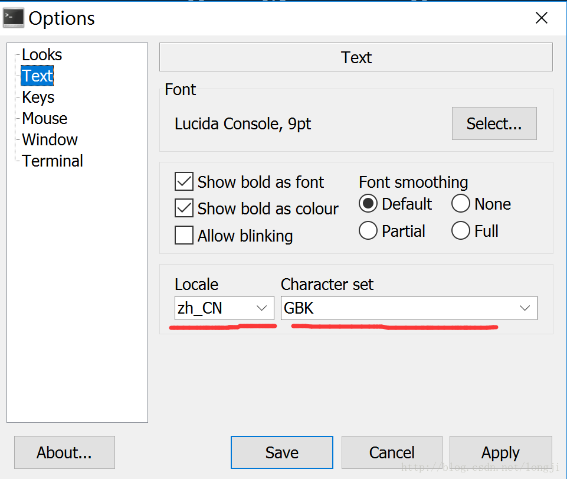This screenshot has height=479, width=567.
Task: Set font smoothing to None
Action: pyautogui.click(x=461, y=204)
